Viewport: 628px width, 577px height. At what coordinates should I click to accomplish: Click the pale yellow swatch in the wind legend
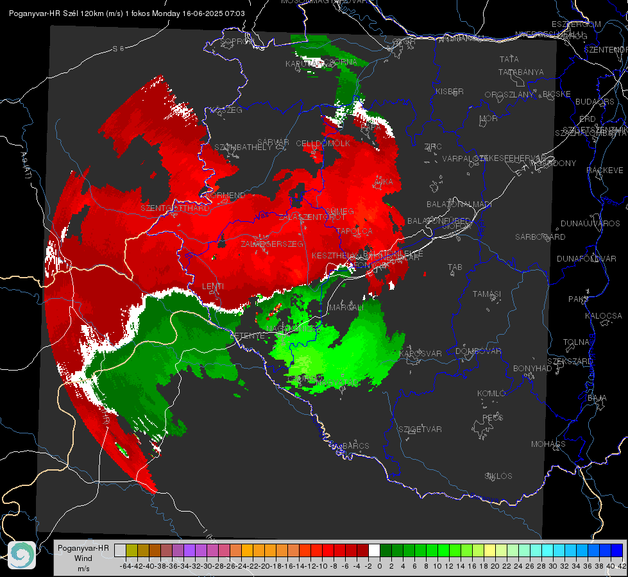[490, 551]
